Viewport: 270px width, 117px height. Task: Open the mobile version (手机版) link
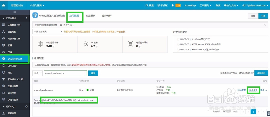coord(162,5)
